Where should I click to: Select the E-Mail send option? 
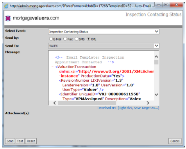(x=51, y=39)
